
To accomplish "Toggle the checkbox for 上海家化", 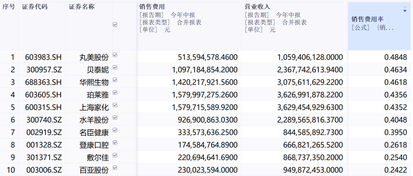I will 115,105.
